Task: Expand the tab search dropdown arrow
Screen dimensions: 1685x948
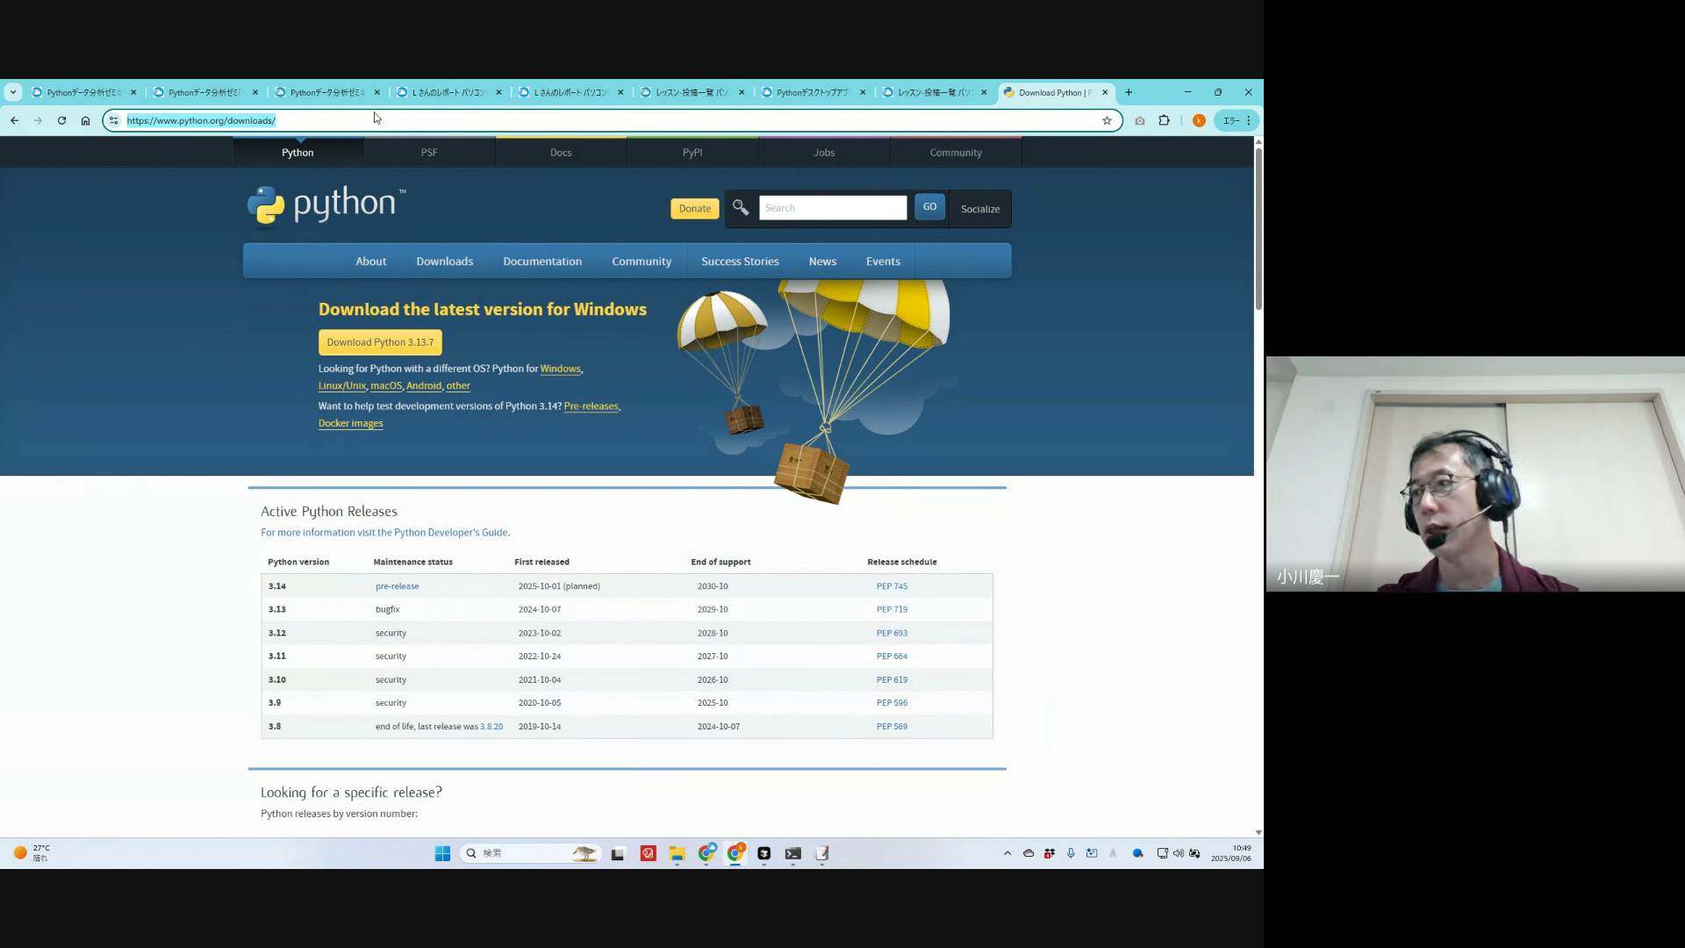Action: [13, 92]
